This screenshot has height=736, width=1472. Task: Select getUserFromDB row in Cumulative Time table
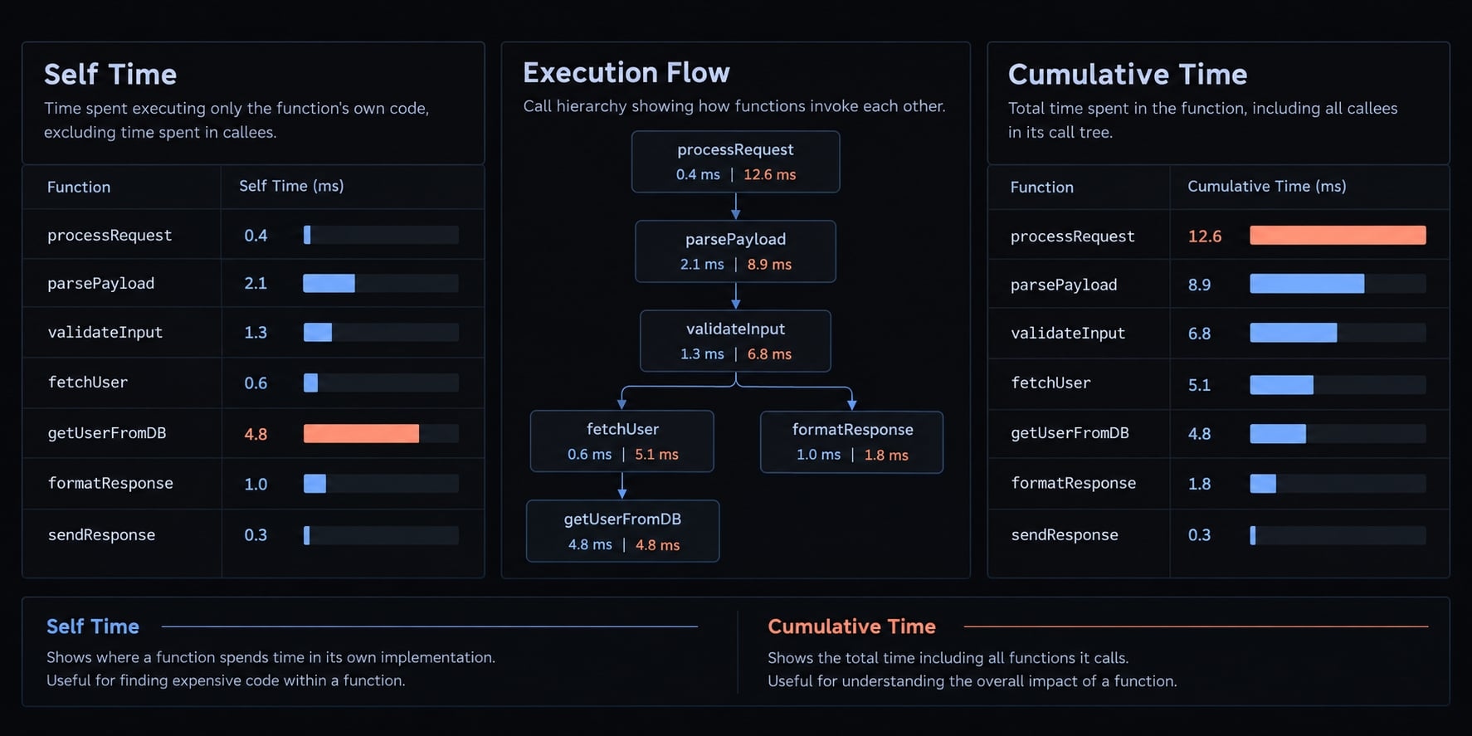coord(1218,433)
